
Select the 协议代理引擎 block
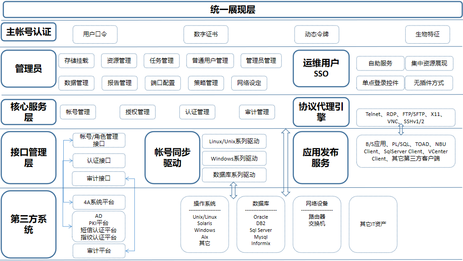tap(321, 112)
